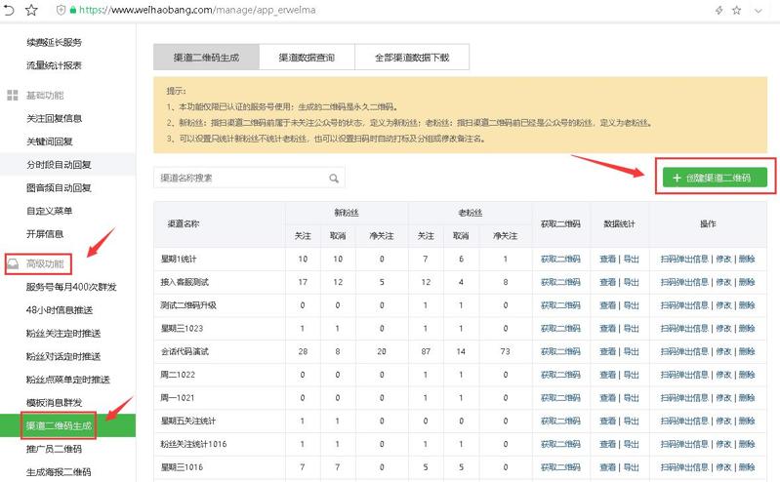Image resolution: width=780 pixels, height=482 pixels.
Task: Click 查看 link for 星期1统计 row
Action: pos(608,259)
